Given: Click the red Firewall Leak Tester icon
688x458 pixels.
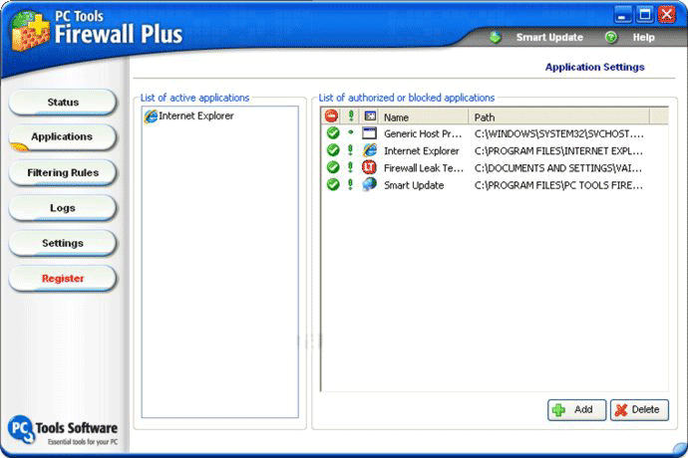Looking at the screenshot, I should click(370, 167).
